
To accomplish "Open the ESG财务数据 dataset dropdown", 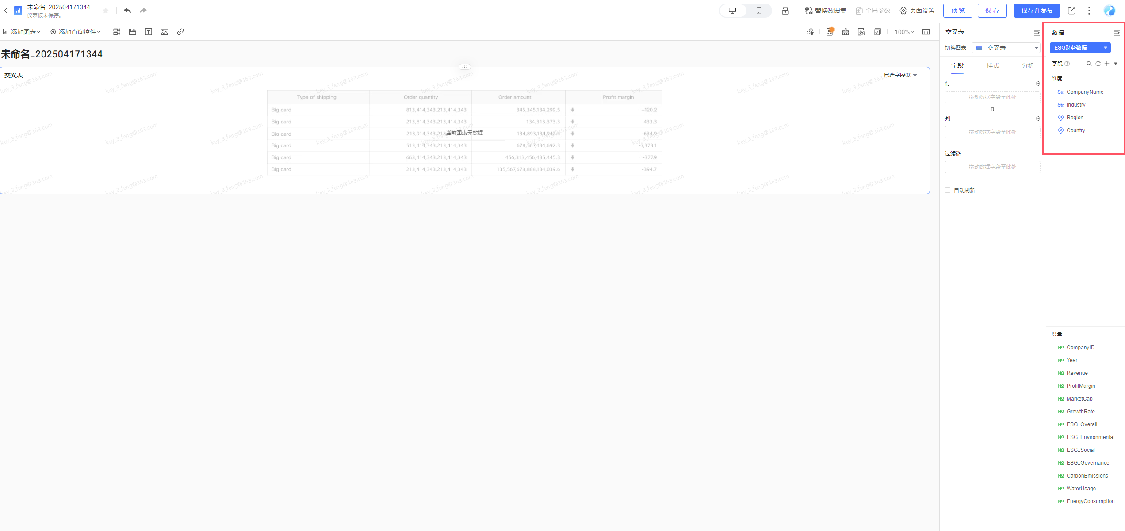I will 1080,48.
